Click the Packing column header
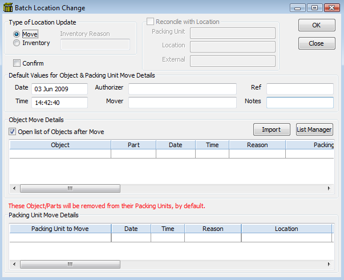 click(x=310, y=145)
